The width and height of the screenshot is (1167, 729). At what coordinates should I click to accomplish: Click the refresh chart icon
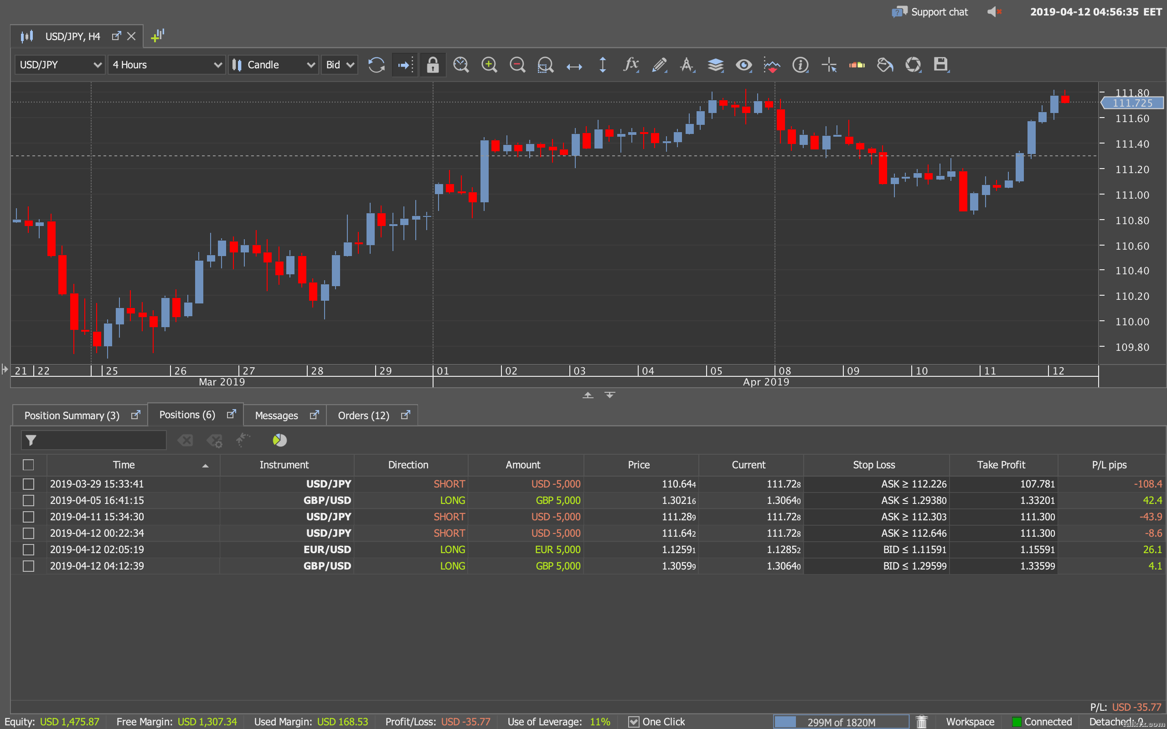(x=376, y=65)
